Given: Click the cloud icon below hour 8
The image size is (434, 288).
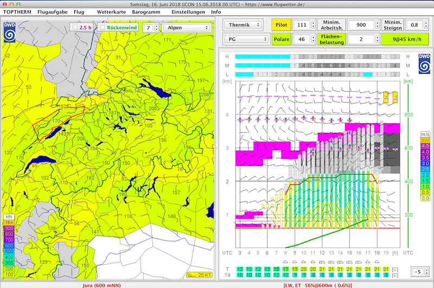Looking at the screenshot, I should (285, 262).
